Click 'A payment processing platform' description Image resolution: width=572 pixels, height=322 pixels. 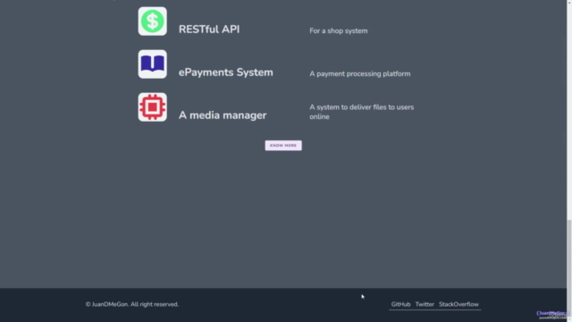click(360, 73)
